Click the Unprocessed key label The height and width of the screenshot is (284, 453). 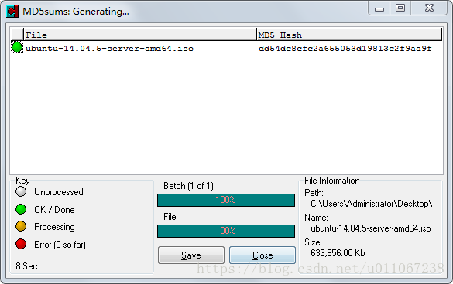[59, 192]
